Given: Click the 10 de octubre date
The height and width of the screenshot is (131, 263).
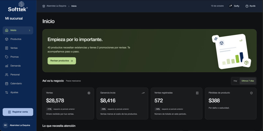Looking at the screenshot, I should [217, 6].
